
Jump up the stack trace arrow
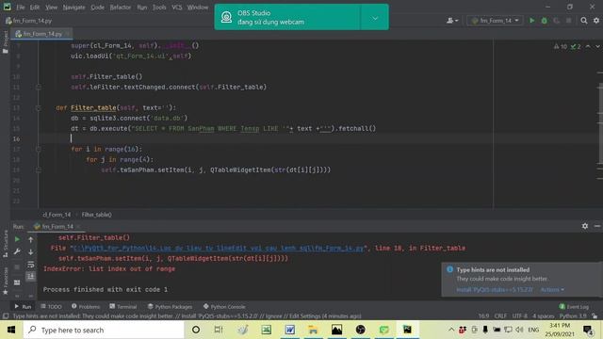pyautogui.click(x=31, y=239)
